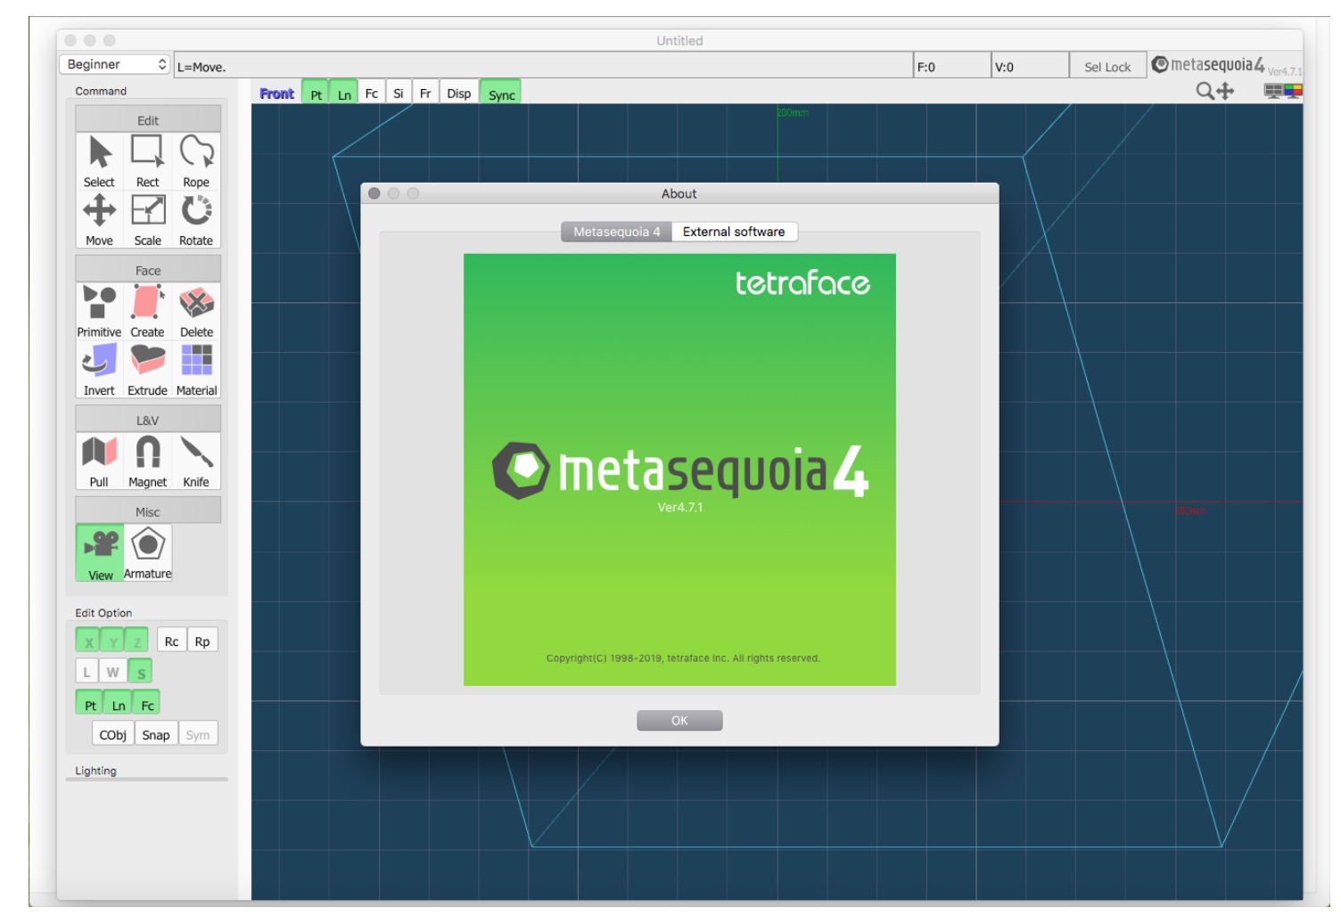
Task: Click the zoom and pan view icon
Action: (1215, 91)
